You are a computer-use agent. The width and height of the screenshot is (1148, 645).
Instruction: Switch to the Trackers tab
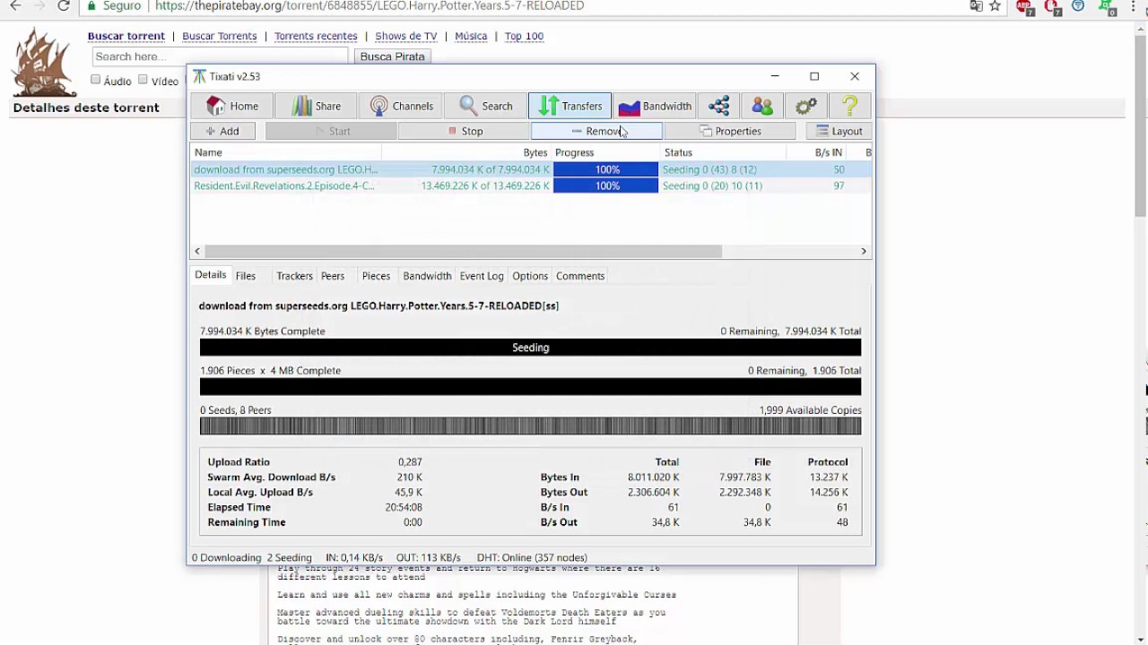click(294, 276)
